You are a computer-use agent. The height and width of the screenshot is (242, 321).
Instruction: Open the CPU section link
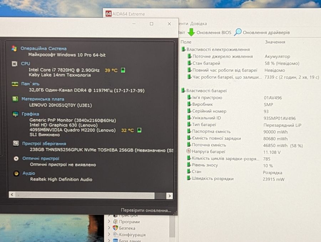(x=26, y=64)
